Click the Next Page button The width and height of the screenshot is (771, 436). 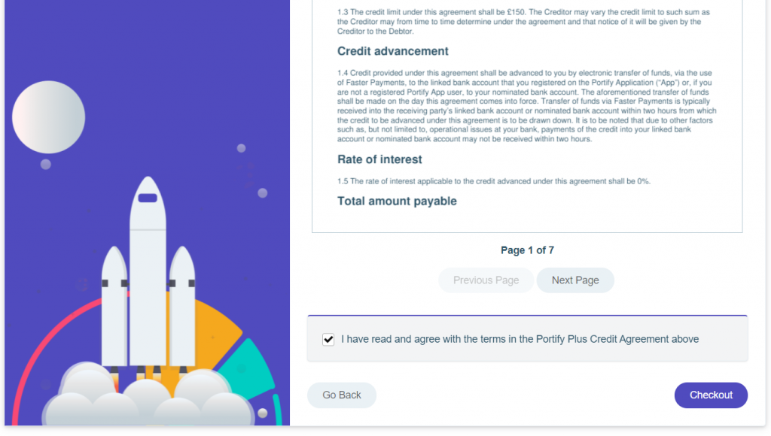tap(574, 280)
